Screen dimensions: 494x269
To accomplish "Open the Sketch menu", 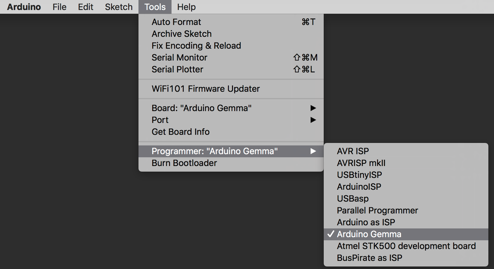I will coord(119,7).
